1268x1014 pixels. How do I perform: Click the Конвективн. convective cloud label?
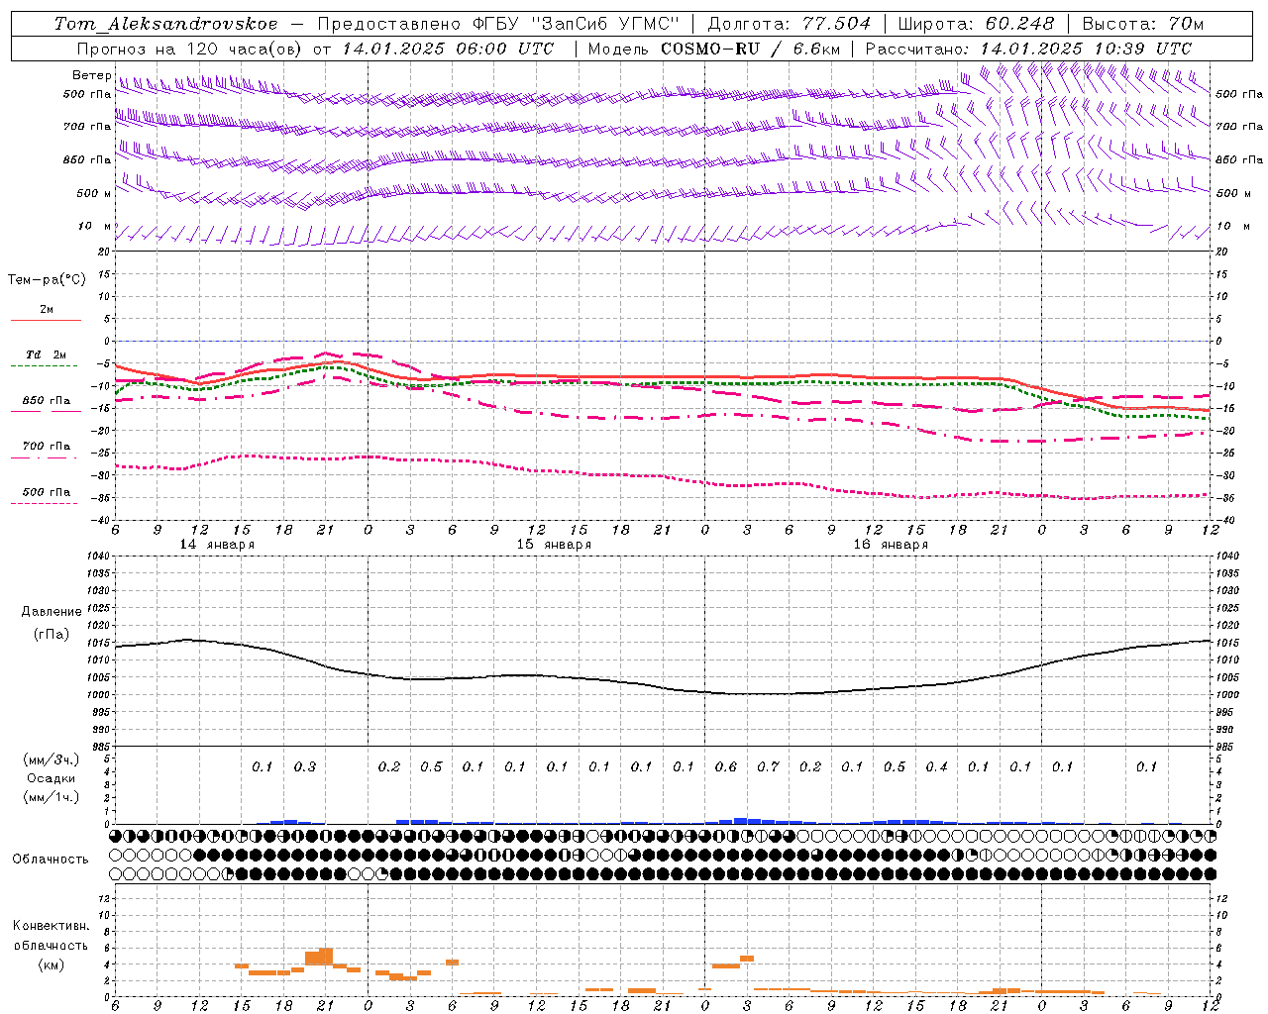click(x=51, y=926)
